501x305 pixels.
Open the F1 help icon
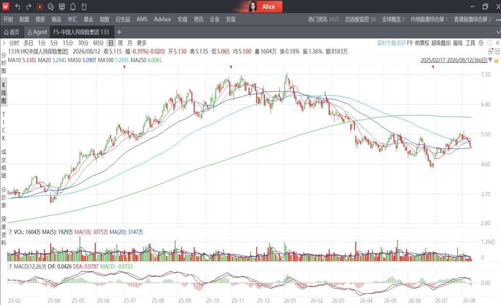click(84, 7)
